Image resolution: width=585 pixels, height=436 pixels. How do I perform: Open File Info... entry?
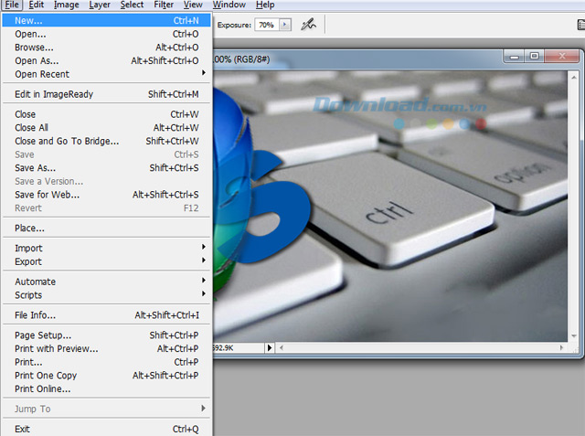click(x=107, y=315)
